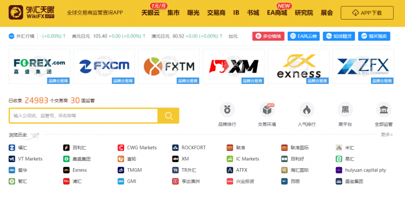Viewport: 405px width, 197px height.
Task: Open the 黑平台 icon
Action: click(345, 110)
